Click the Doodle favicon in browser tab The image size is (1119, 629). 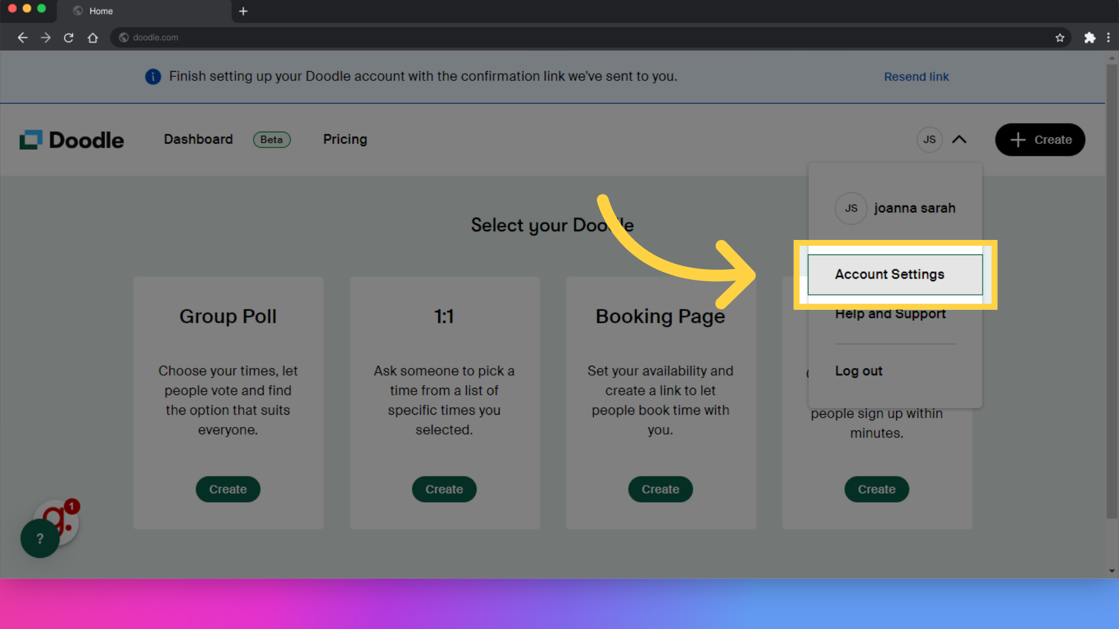click(x=76, y=10)
